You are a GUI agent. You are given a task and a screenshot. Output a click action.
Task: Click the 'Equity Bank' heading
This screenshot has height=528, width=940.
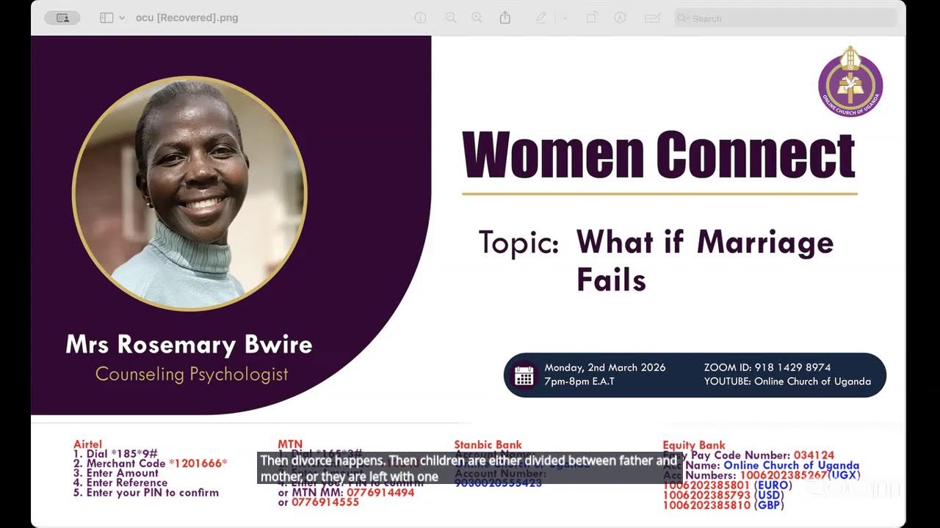694,445
